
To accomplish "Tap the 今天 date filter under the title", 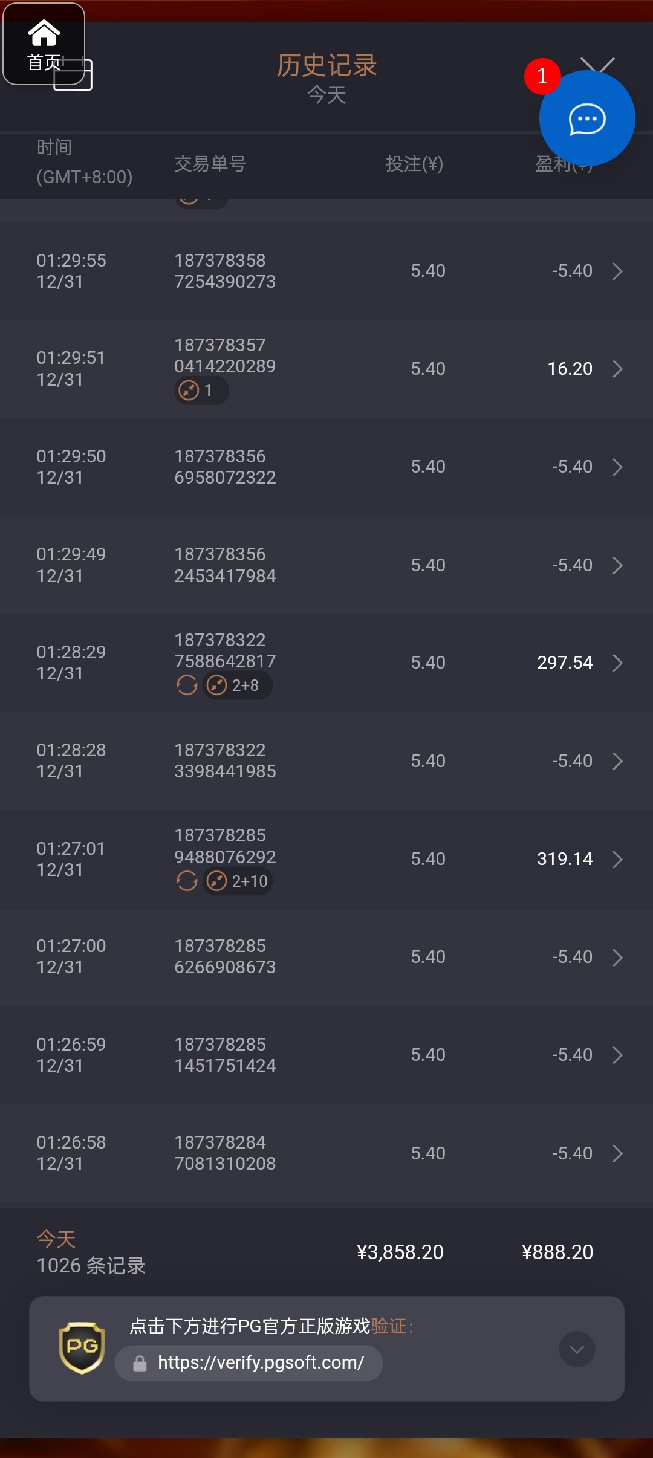I will (x=326, y=95).
